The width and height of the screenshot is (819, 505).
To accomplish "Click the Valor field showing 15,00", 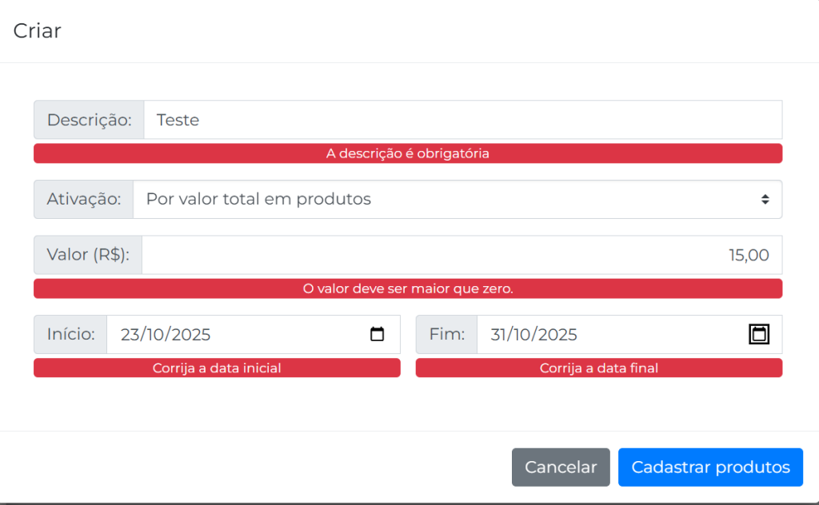I will click(x=461, y=255).
